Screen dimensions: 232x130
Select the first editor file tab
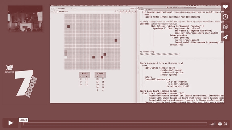[x=141, y=10]
